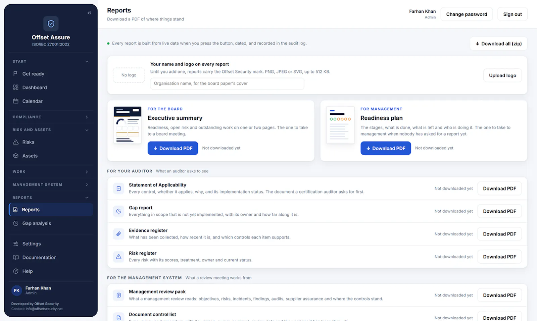
Task: Click the Settings sliders icon
Action: pyautogui.click(x=15, y=244)
